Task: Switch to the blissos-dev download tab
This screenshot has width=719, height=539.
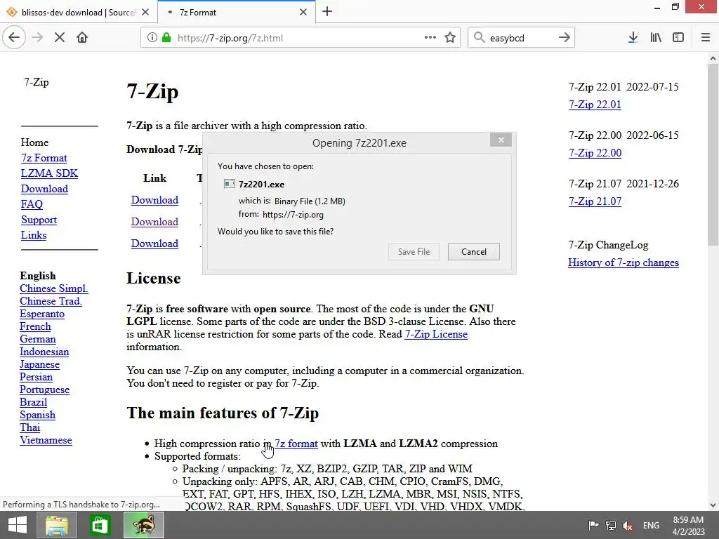Action: pyautogui.click(x=79, y=13)
